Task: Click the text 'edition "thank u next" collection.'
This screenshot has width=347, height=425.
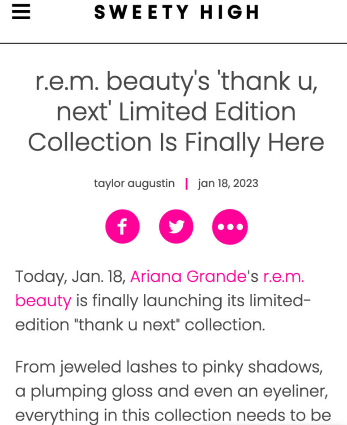Action: (x=140, y=325)
